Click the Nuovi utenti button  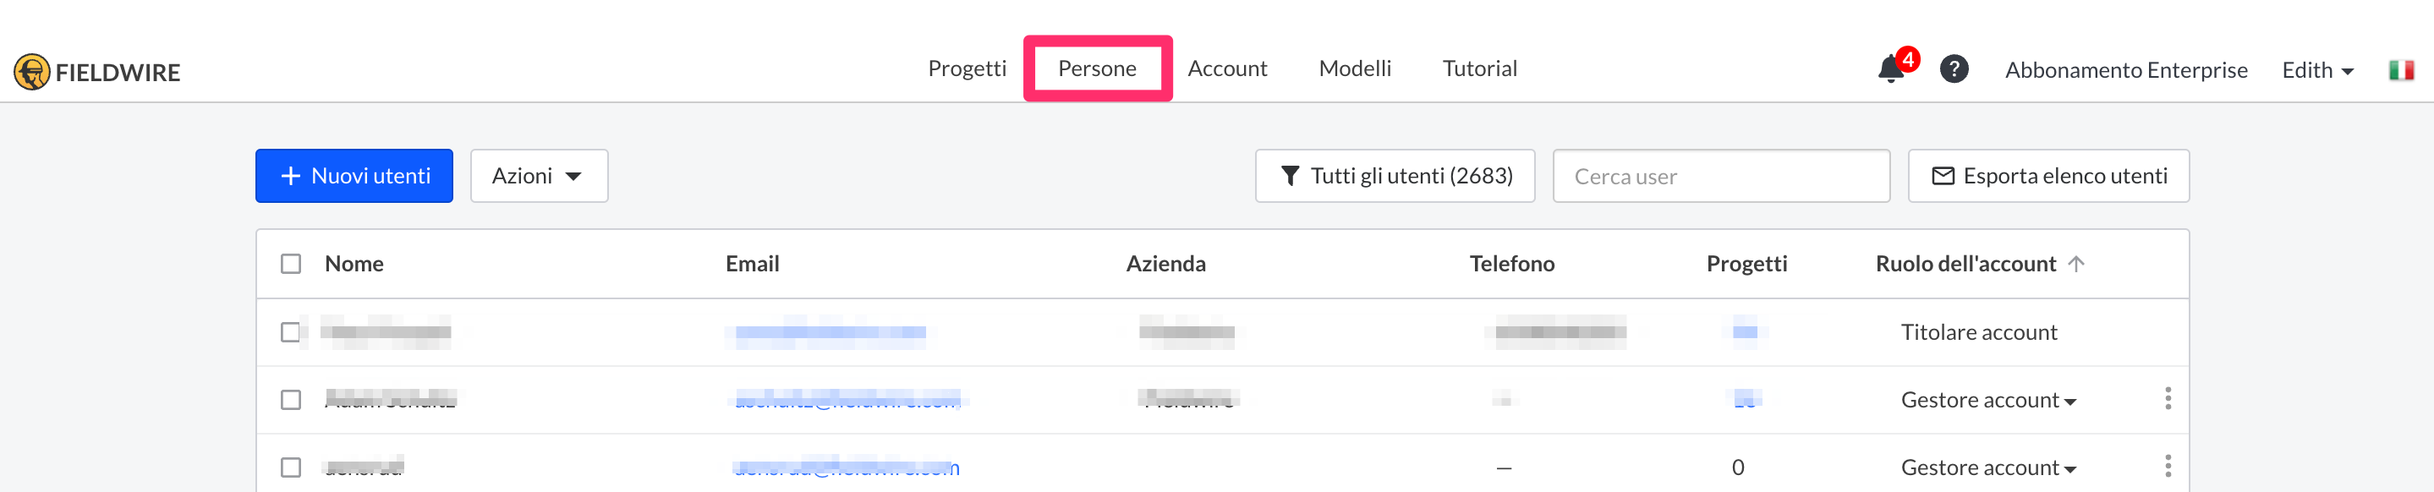coord(354,176)
